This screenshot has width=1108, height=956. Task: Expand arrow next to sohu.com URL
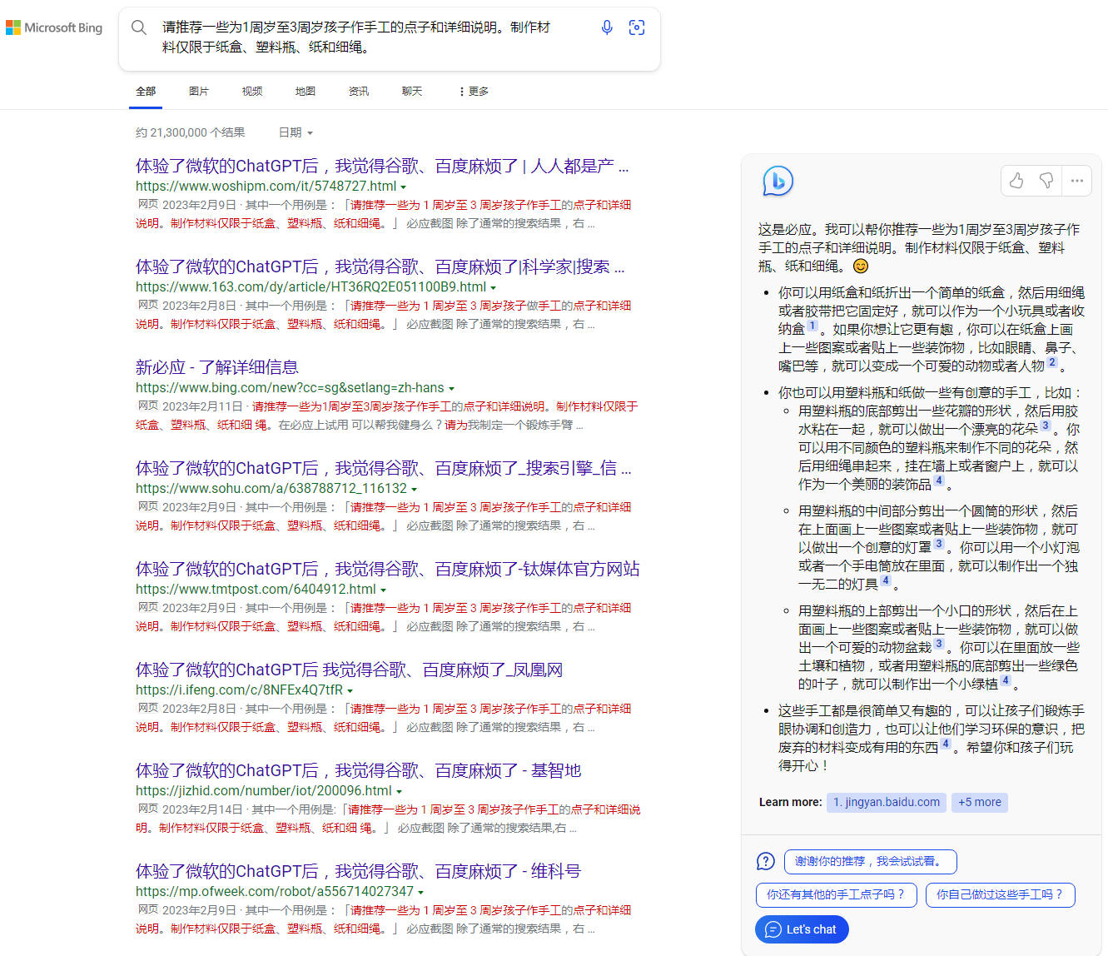(414, 490)
